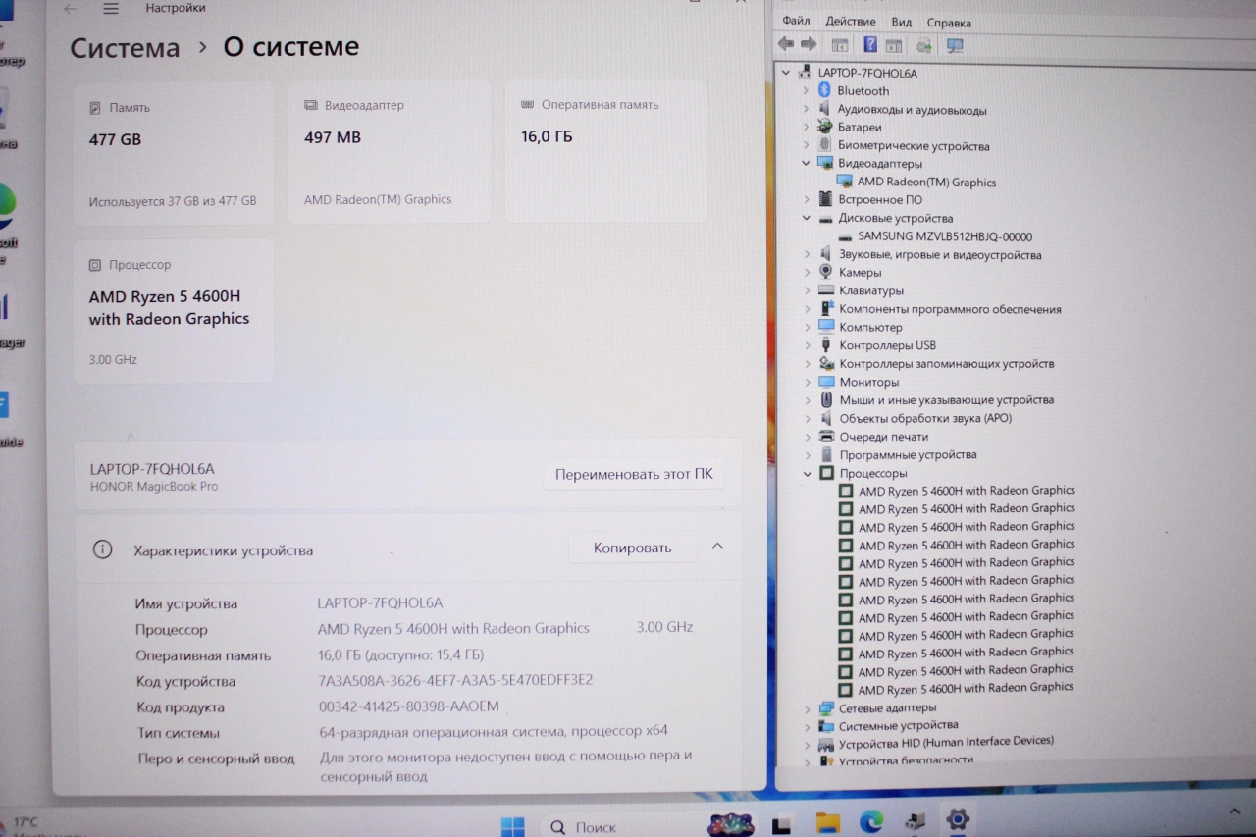1256x837 pixels.
Task: Open the Windows Start menu
Action: [x=512, y=826]
